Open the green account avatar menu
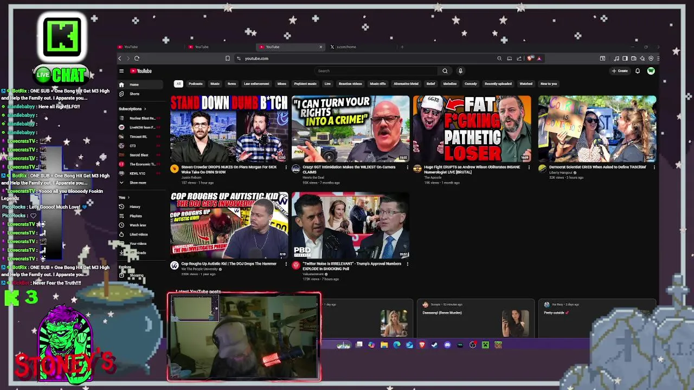 click(x=651, y=71)
